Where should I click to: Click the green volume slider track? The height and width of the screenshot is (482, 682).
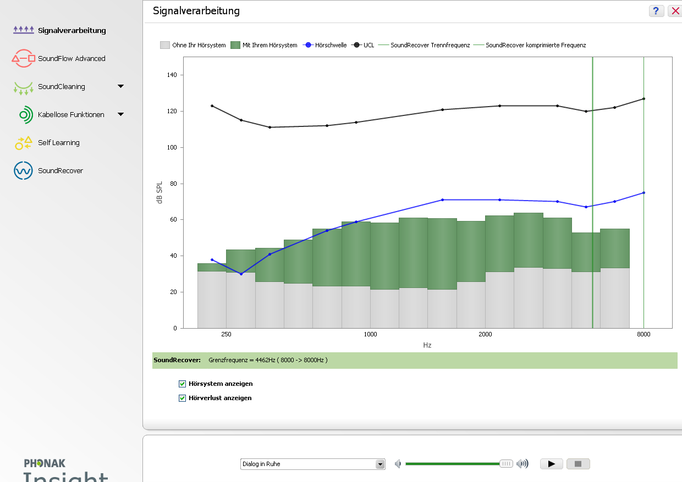coord(452,464)
